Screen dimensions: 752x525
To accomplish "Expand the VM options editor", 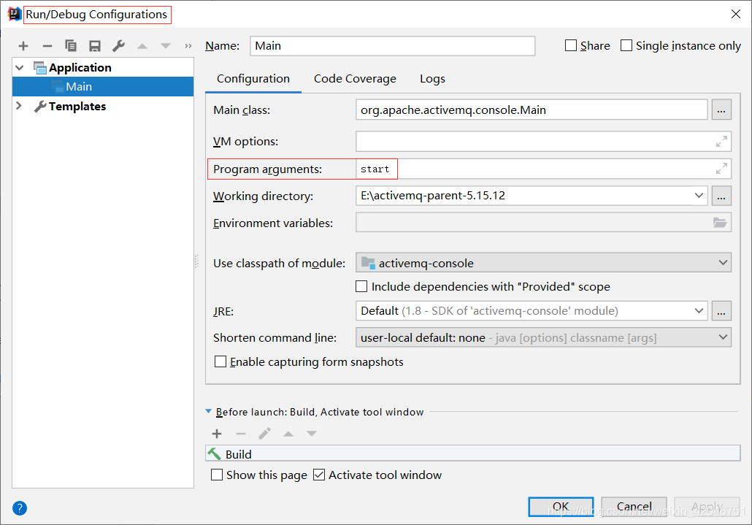I will [721, 139].
